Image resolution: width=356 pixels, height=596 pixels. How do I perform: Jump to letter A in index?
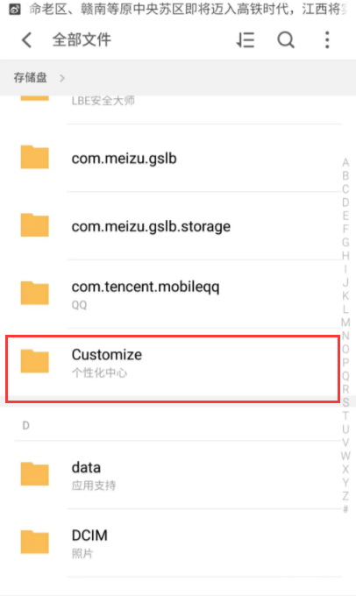[345, 162]
